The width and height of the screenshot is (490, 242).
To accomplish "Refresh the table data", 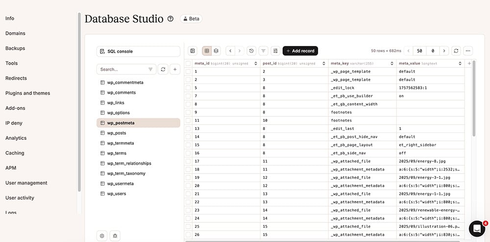I will click(x=456, y=51).
